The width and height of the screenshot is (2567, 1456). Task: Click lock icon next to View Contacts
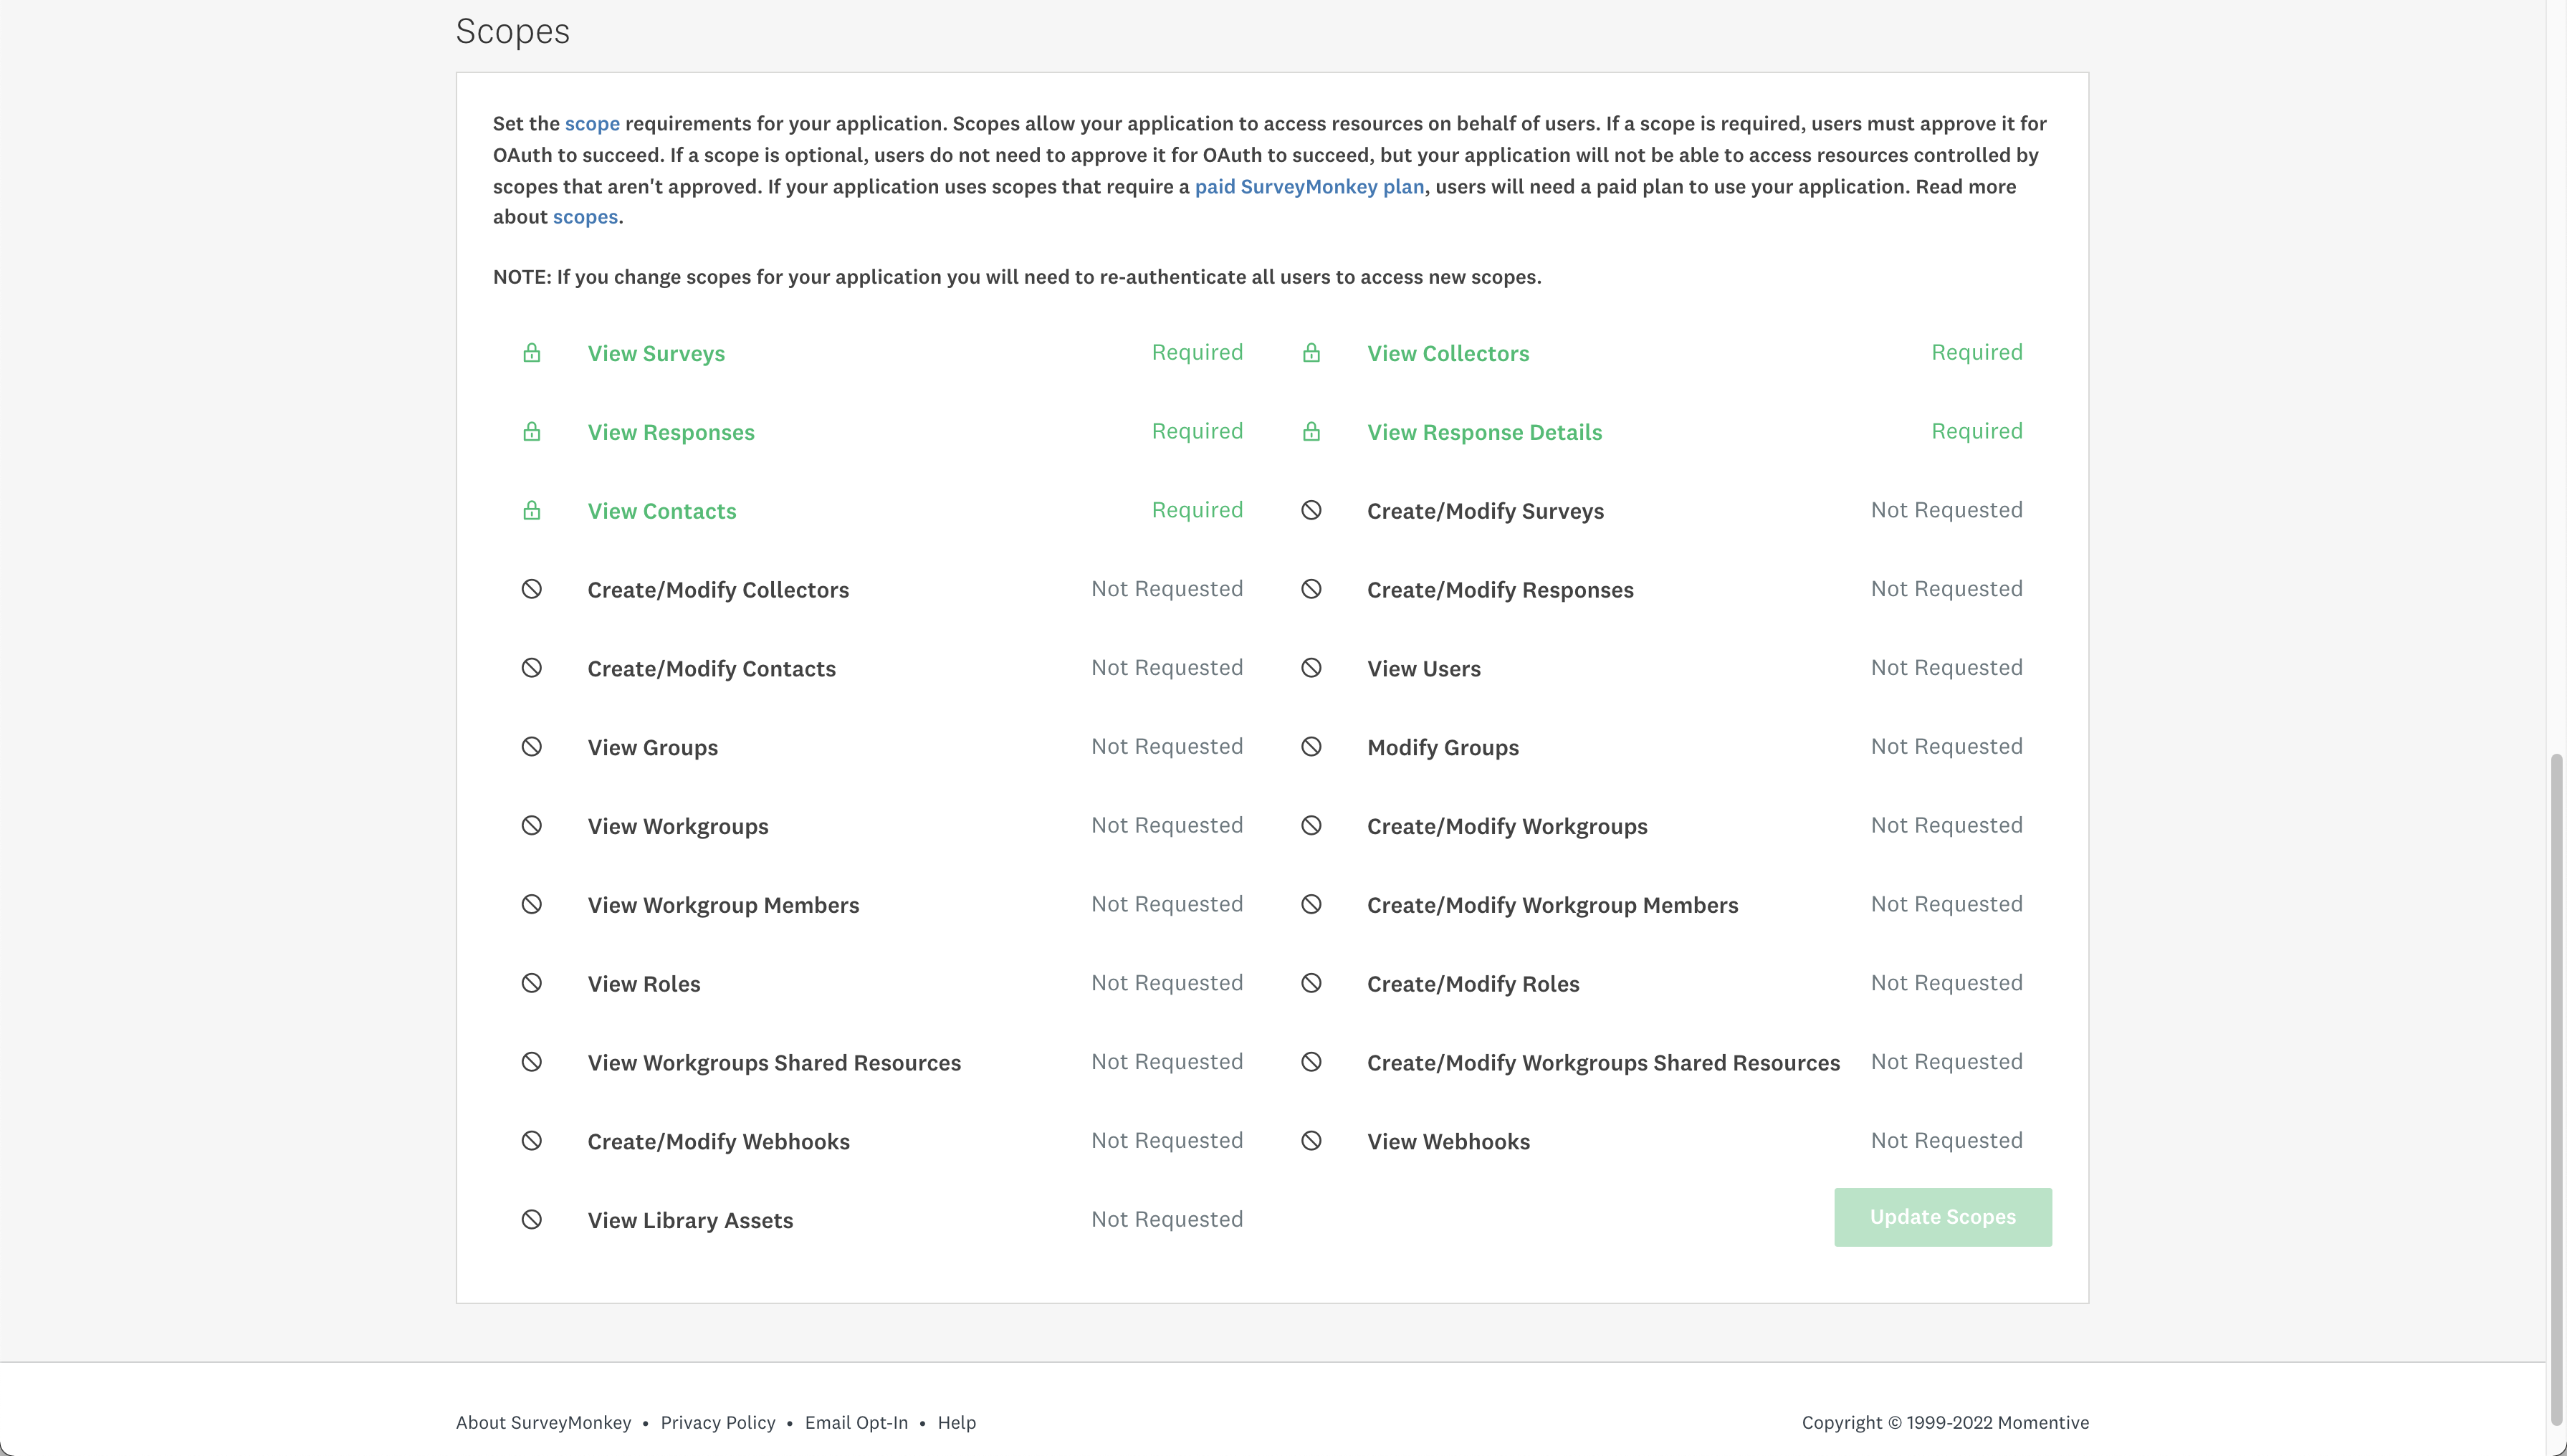[x=531, y=511]
